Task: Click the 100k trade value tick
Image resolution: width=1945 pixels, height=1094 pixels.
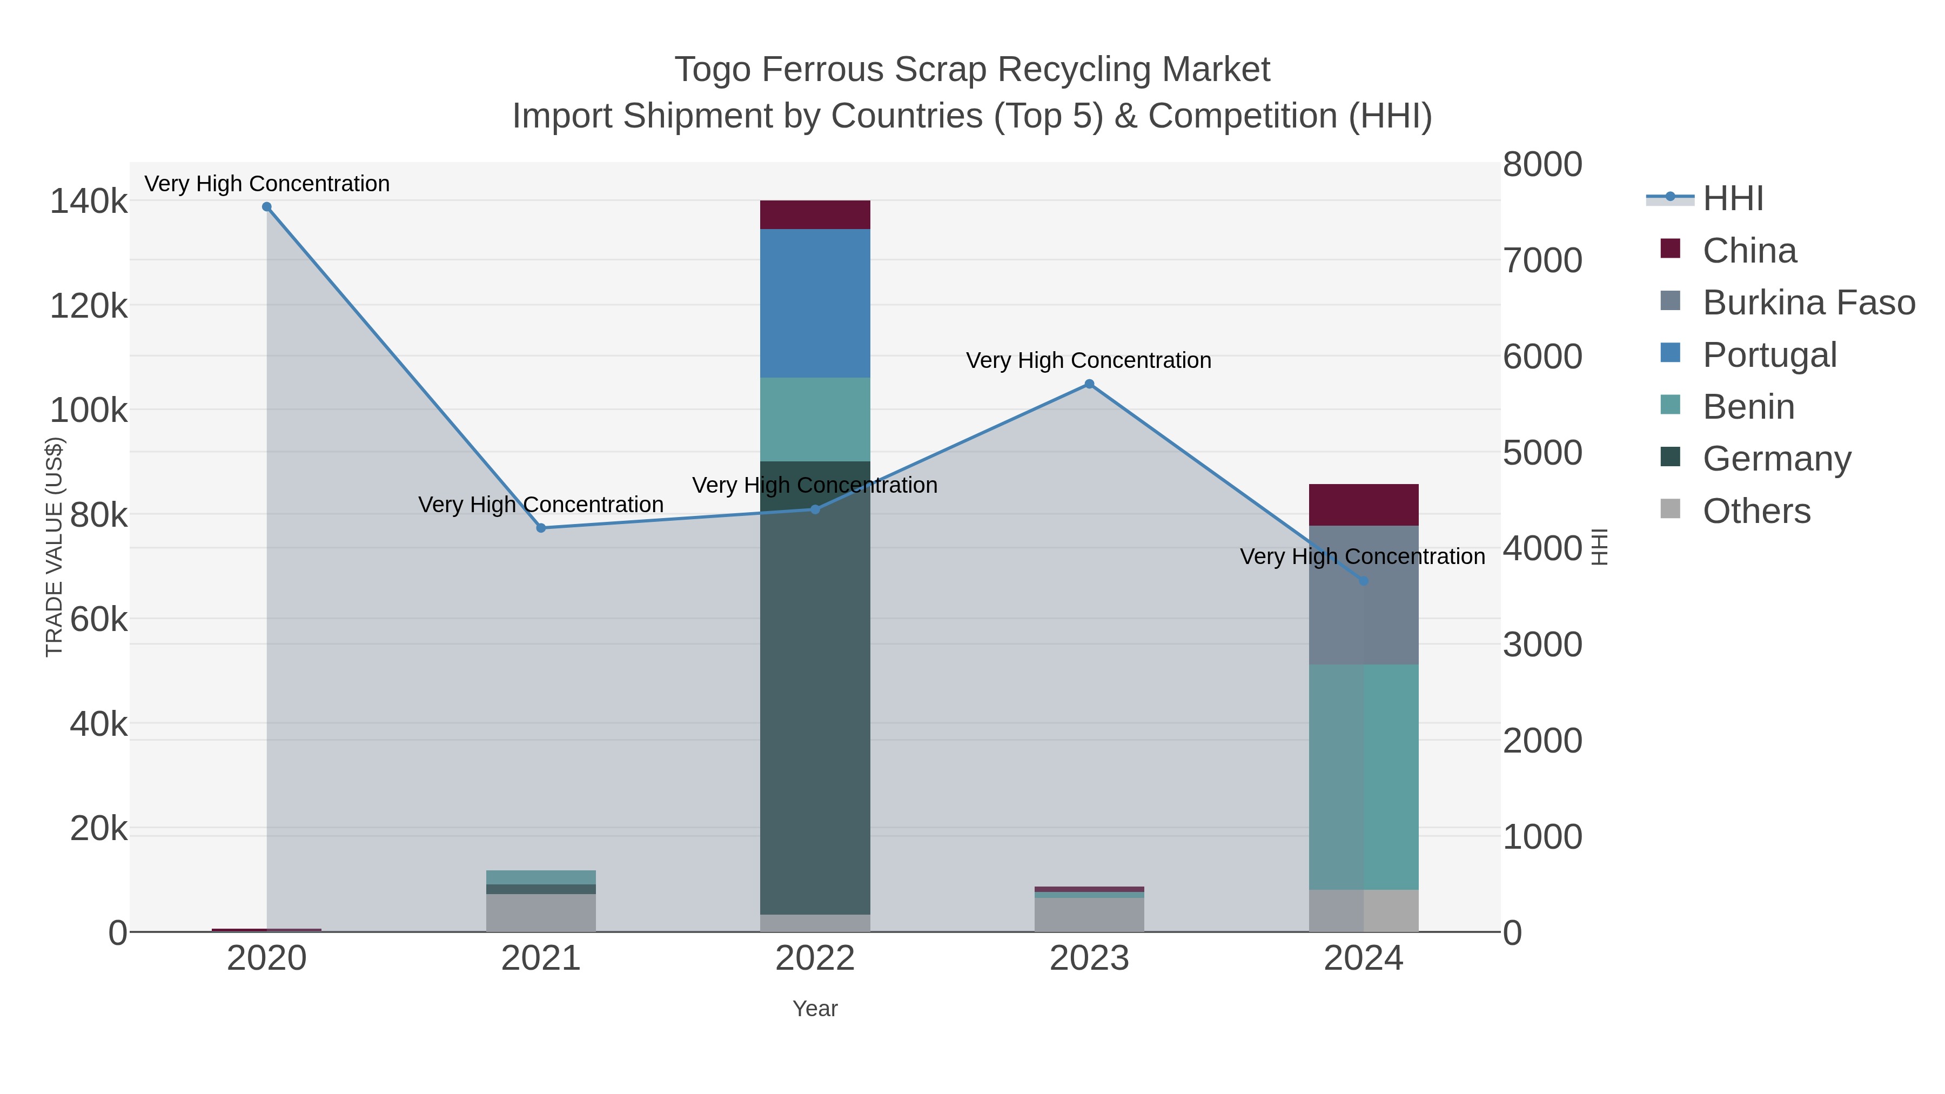Action: tap(89, 411)
